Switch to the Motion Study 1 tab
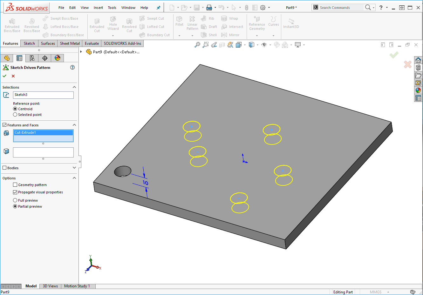Viewport: 423px width, 295px height. [x=77, y=286]
